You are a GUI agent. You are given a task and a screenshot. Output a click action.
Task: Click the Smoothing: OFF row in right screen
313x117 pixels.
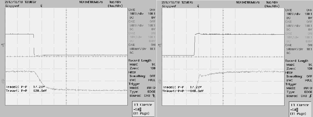[300, 76]
